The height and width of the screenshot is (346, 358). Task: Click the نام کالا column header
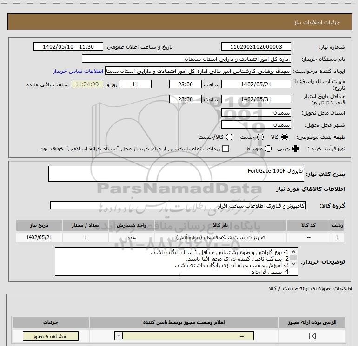tap(220, 225)
